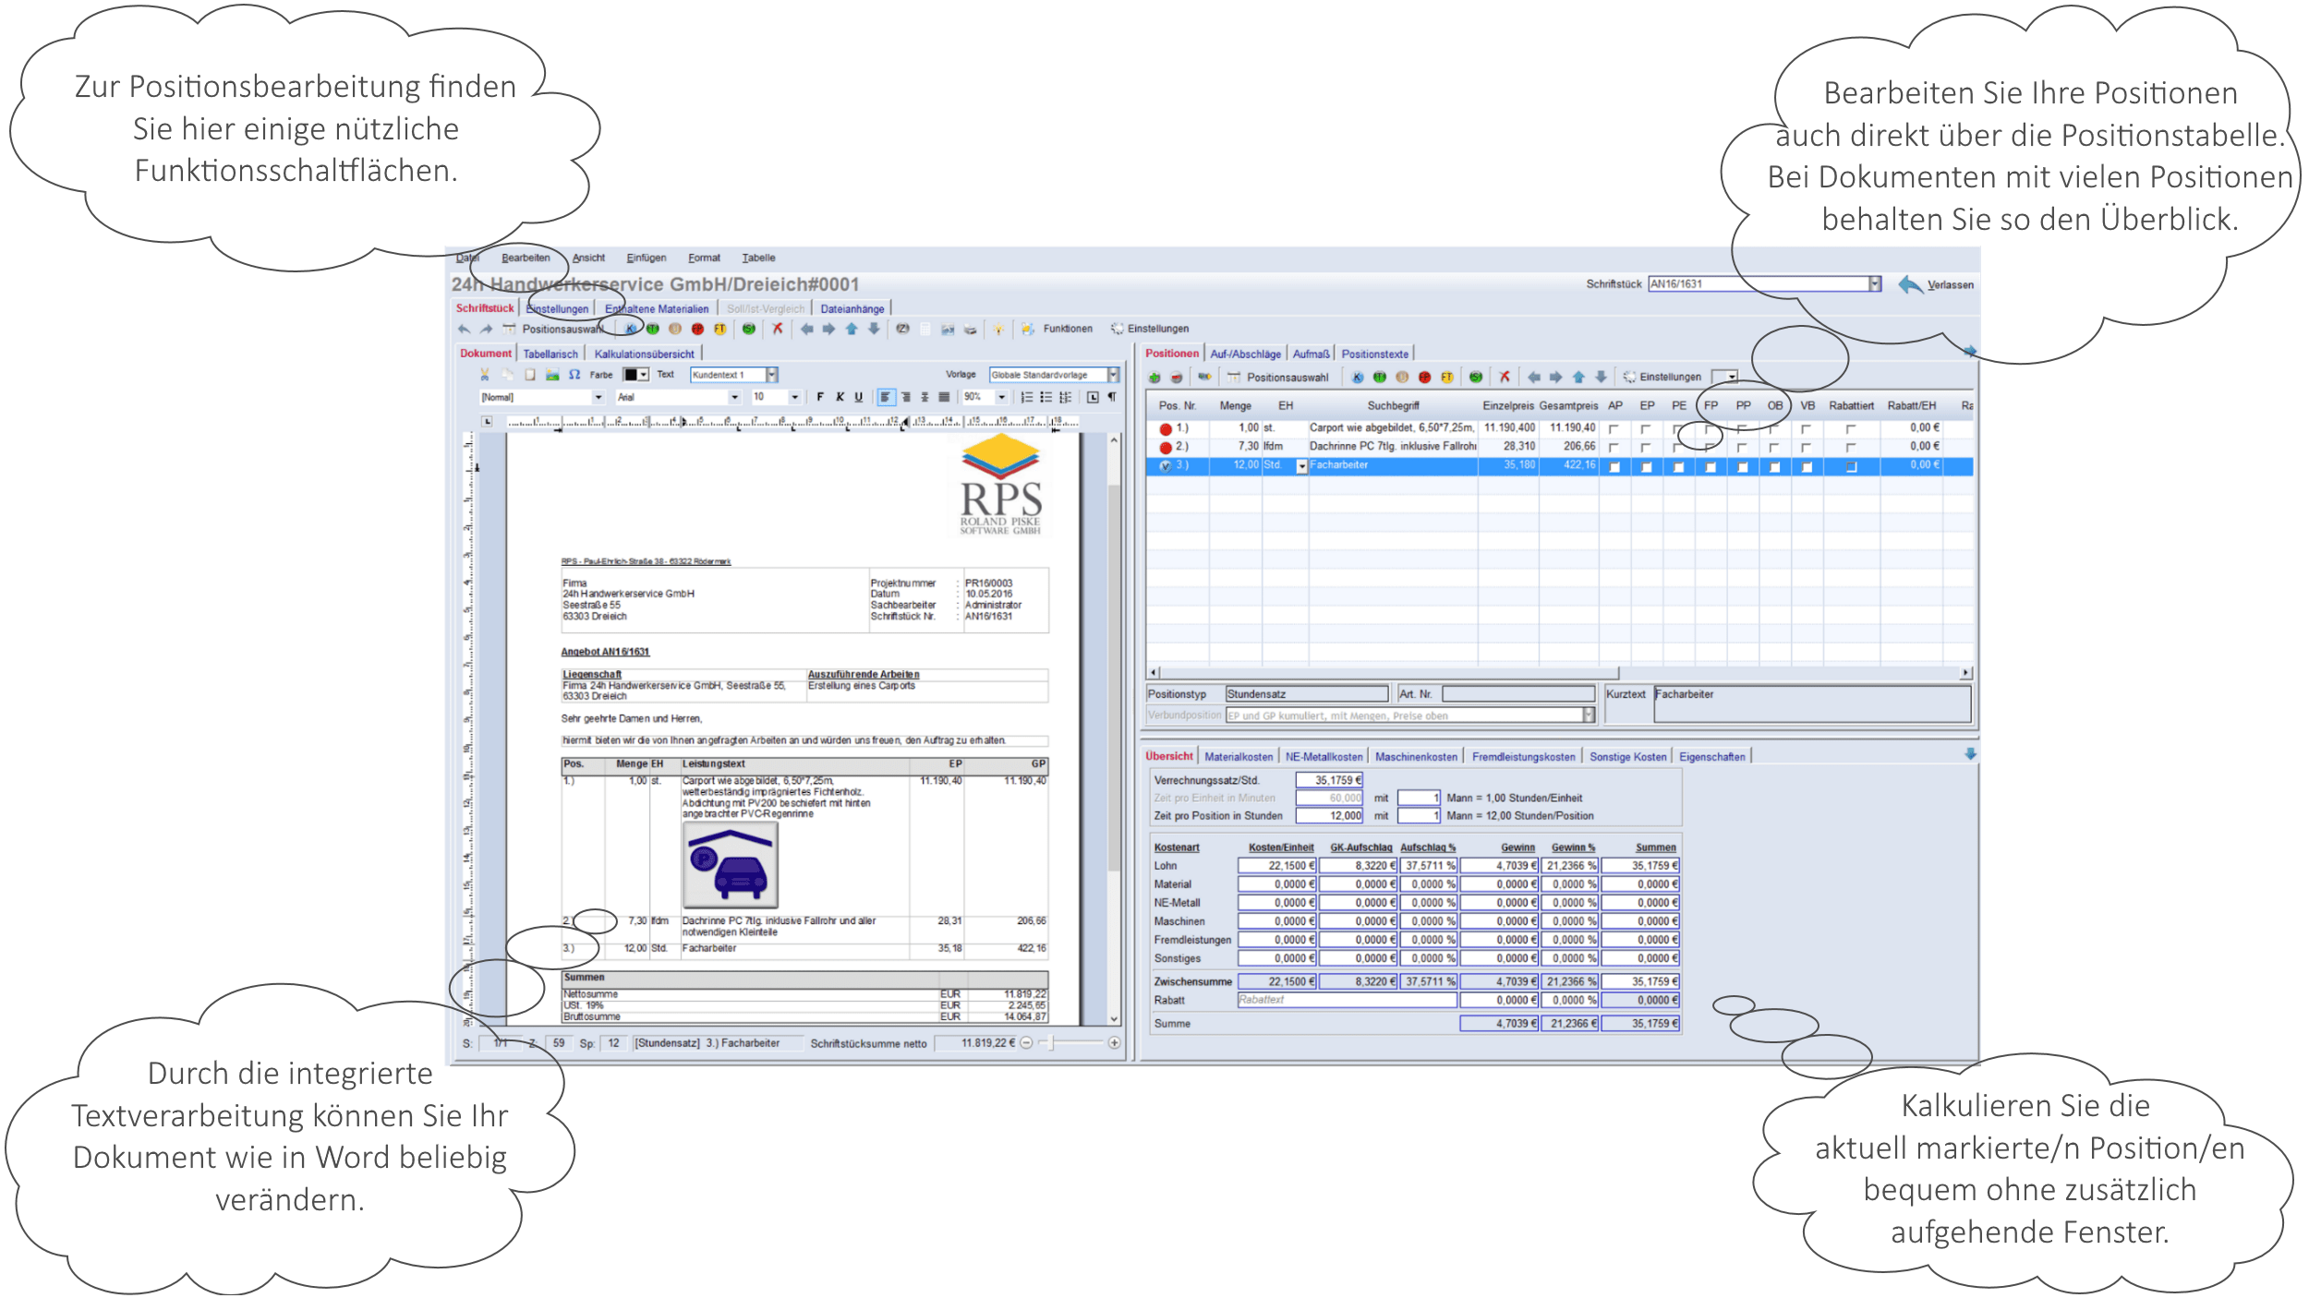Open the Vorlage Globale Standardvorlage dropdown
The image size is (2309, 1298).
(1113, 375)
